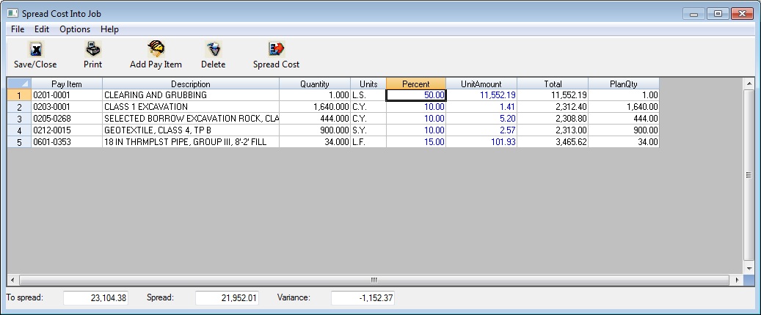Click total cell 2,308.80
This screenshot has height=315, width=761.
553,119
